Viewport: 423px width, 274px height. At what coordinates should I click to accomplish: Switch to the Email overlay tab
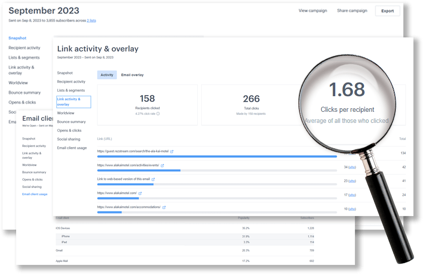click(132, 75)
